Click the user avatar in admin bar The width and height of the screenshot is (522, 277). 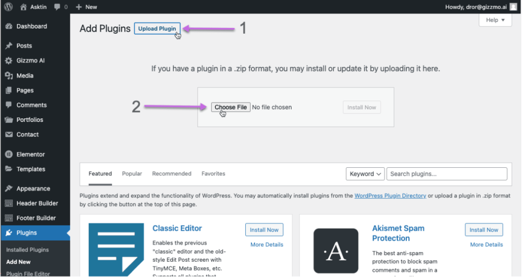tap(513, 7)
